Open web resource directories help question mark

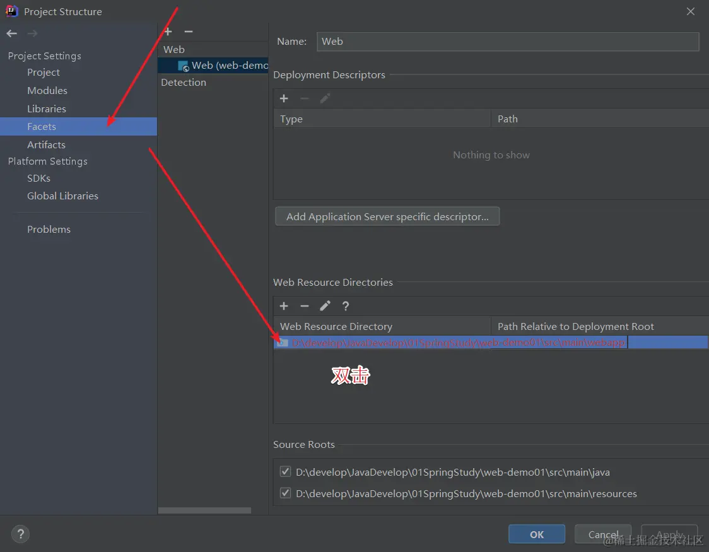tap(346, 306)
